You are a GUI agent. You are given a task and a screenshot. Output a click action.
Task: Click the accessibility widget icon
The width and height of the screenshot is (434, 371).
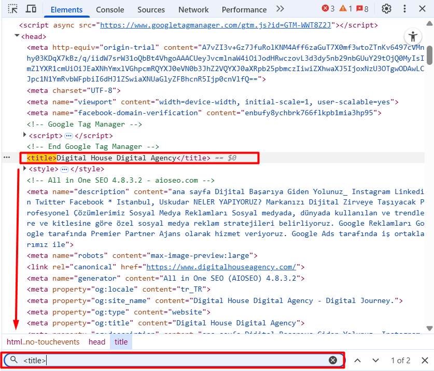coord(413,36)
